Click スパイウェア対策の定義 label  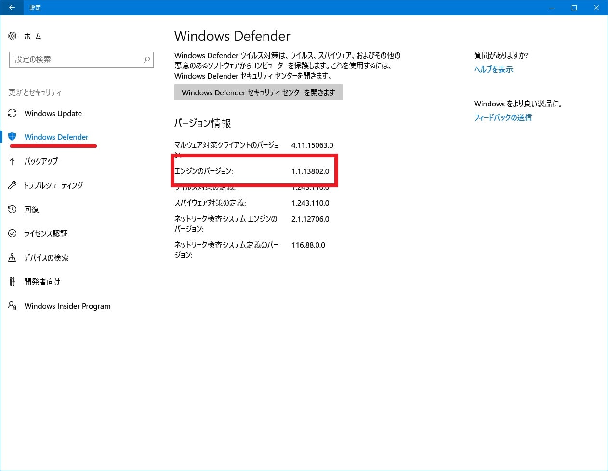(x=211, y=203)
